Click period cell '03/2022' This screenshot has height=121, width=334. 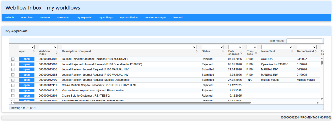point(301,59)
